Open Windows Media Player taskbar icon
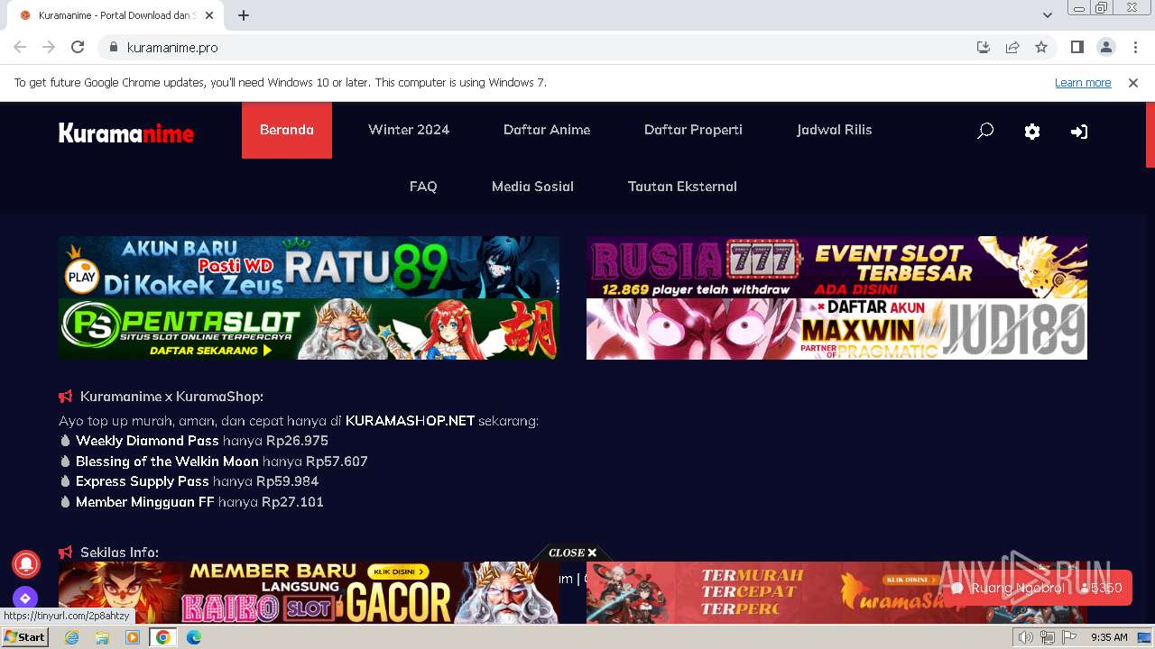Viewport: 1155px width, 649px height. tap(133, 637)
